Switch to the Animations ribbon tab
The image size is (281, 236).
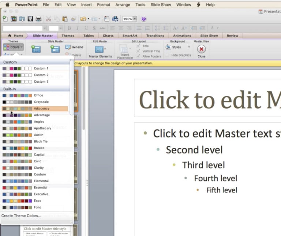tap(182, 35)
